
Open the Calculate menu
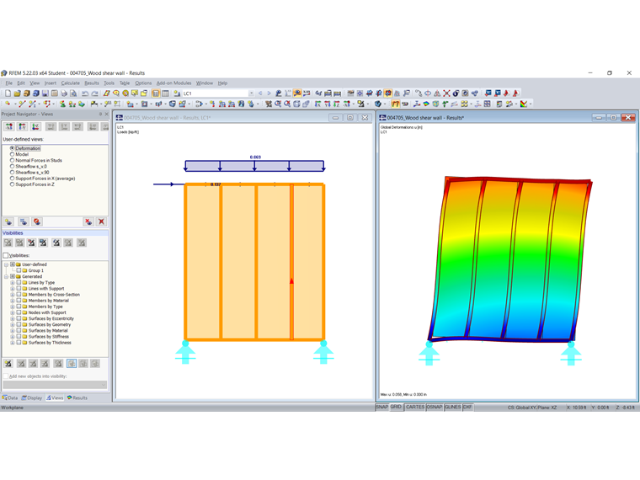tap(70, 83)
